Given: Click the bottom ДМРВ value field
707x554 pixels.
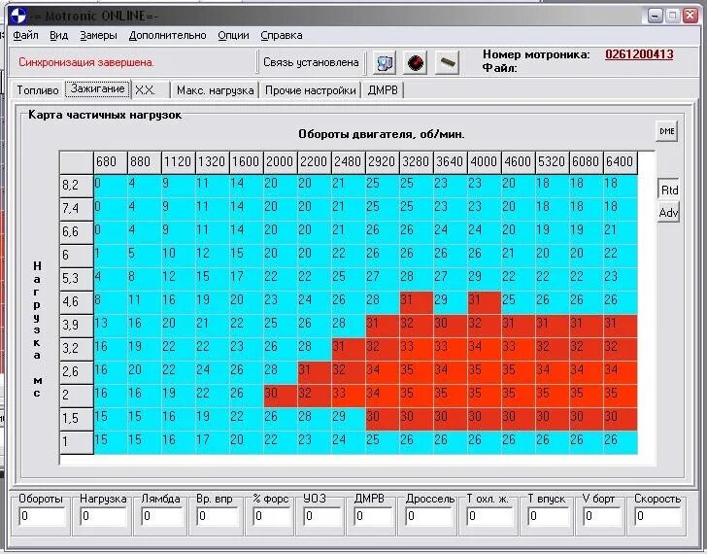Looking at the screenshot, I should [373, 516].
